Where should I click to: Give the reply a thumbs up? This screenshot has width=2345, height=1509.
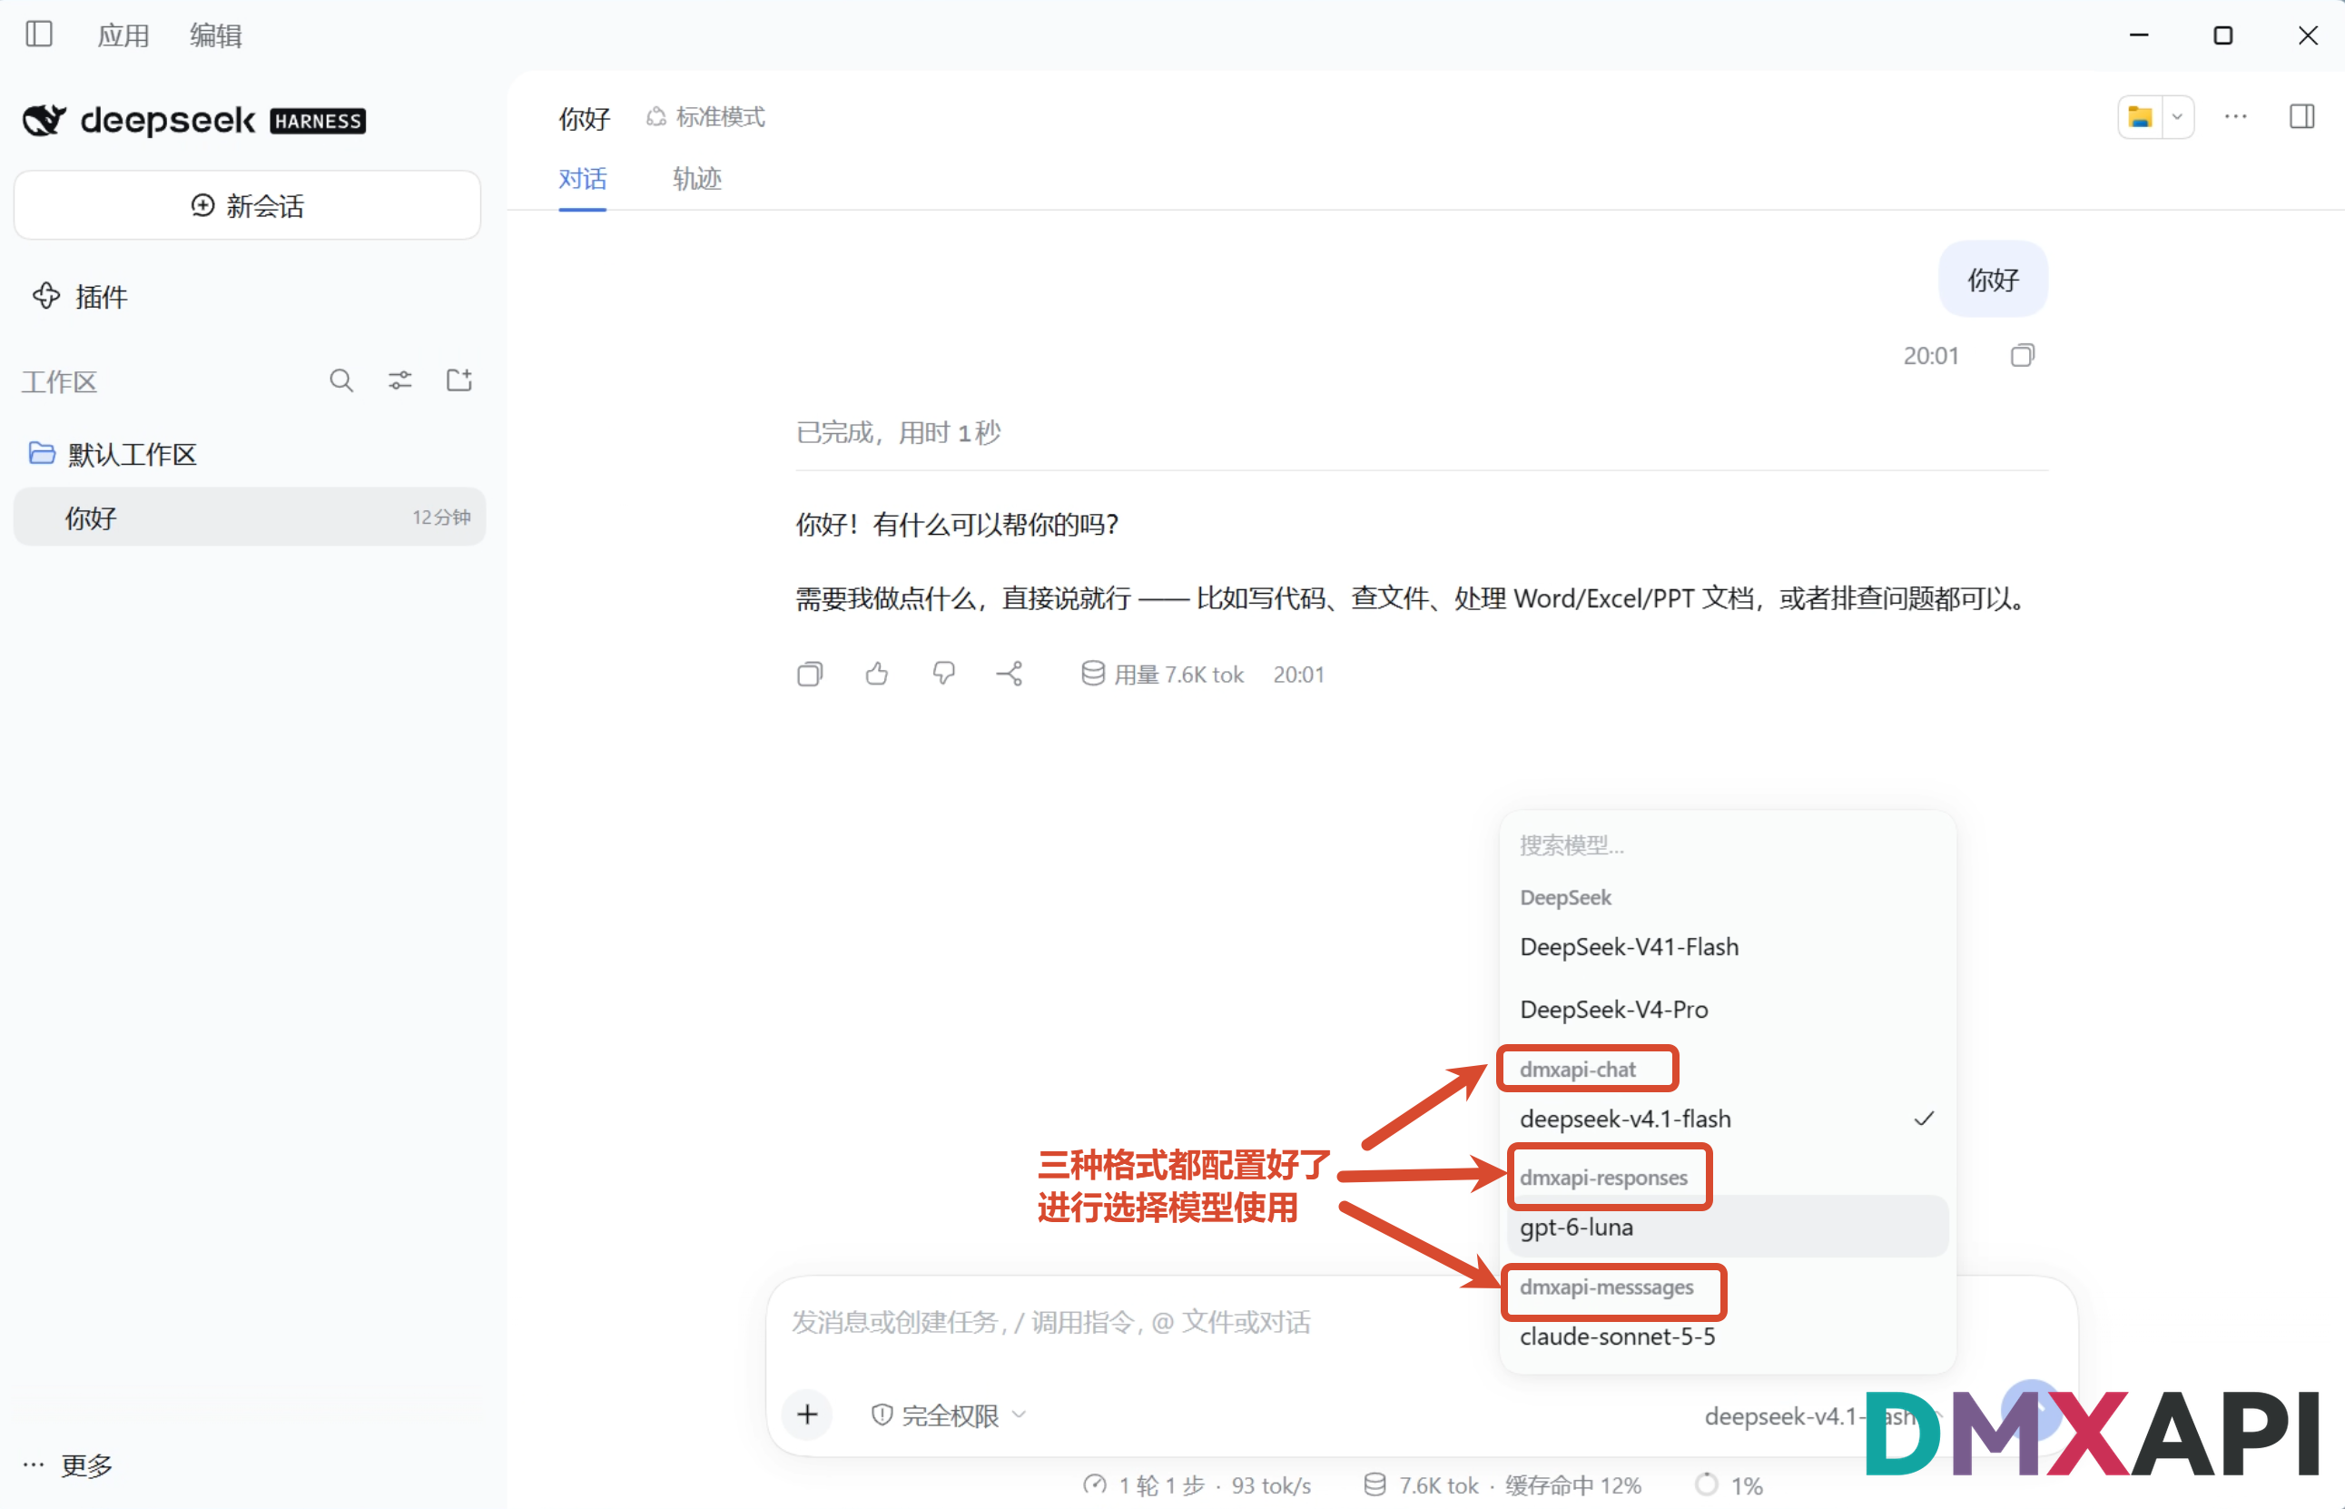(877, 673)
